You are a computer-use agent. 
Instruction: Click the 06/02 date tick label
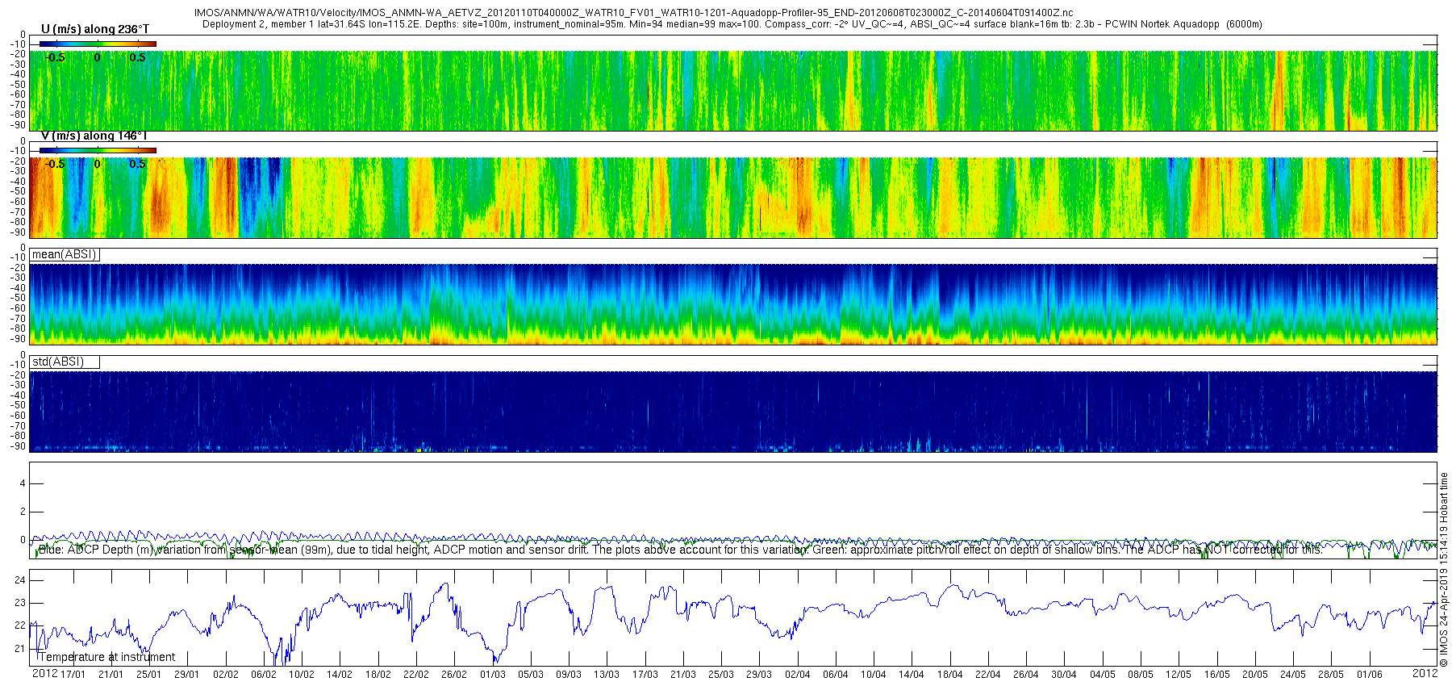pos(263,675)
